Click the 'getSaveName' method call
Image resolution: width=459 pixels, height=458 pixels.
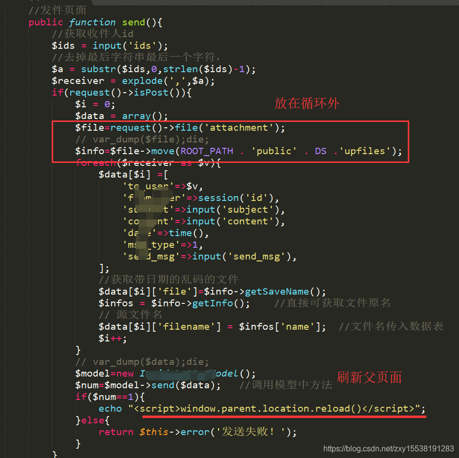[277, 292]
